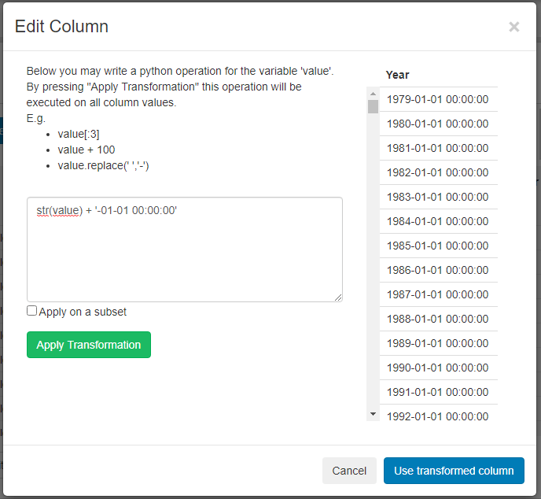Cancel the column edit

tap(349, 471)
